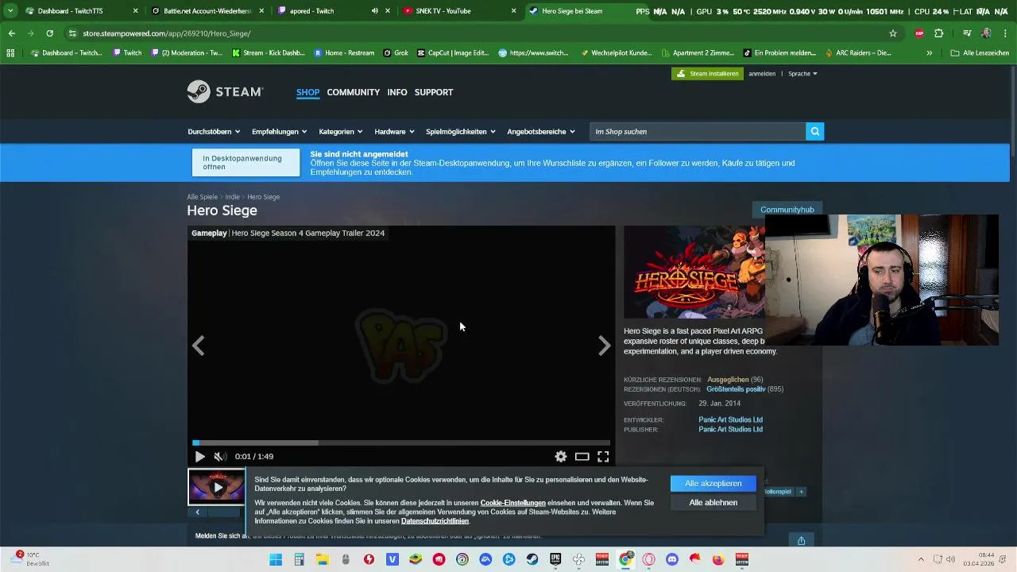Accept all cookies with Alle akzeptieren
Image resolution: width=1017 pixels, height=572 pixels.
coord(713,484)
